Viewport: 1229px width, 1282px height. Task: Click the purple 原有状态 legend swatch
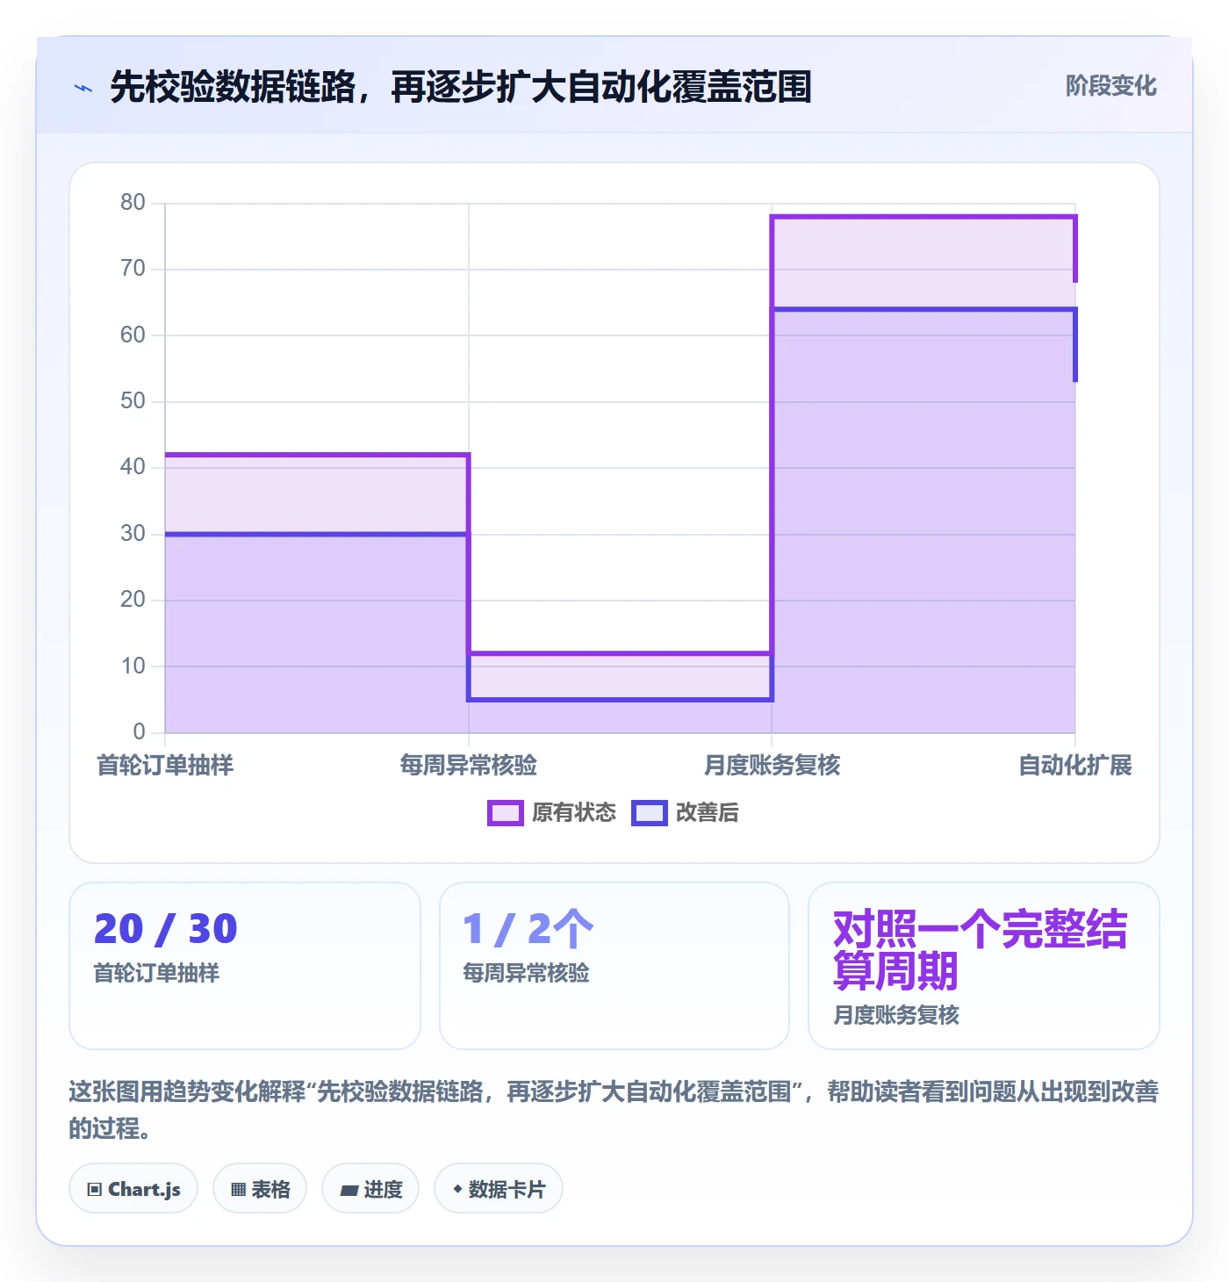tap(506, 813)
